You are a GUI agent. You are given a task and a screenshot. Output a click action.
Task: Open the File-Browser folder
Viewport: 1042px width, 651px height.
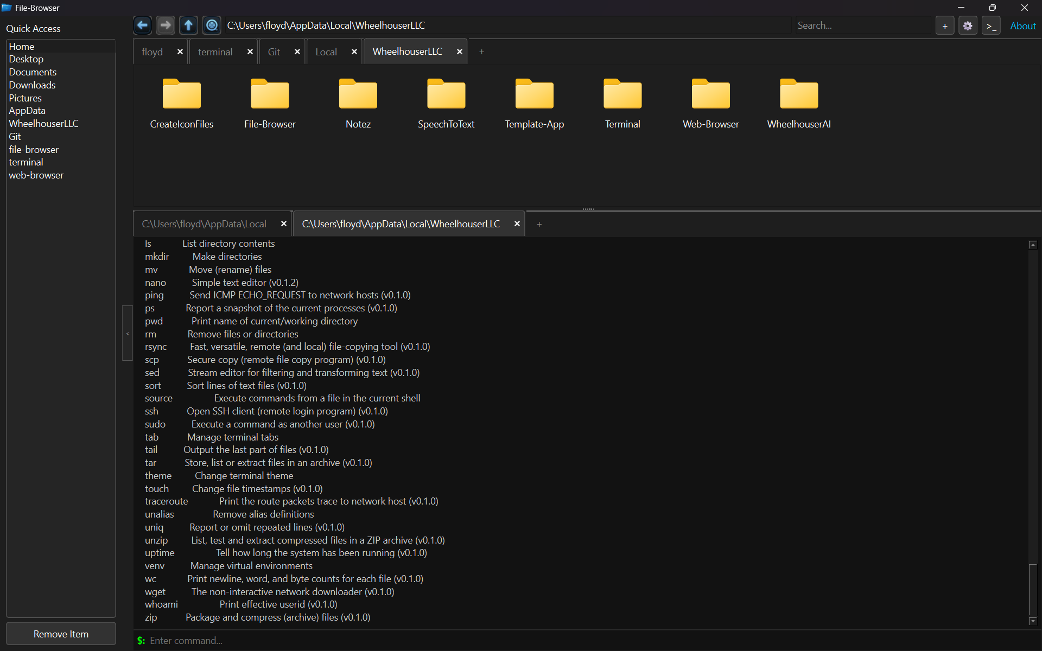pyautogui.click(x=270, y=104)
